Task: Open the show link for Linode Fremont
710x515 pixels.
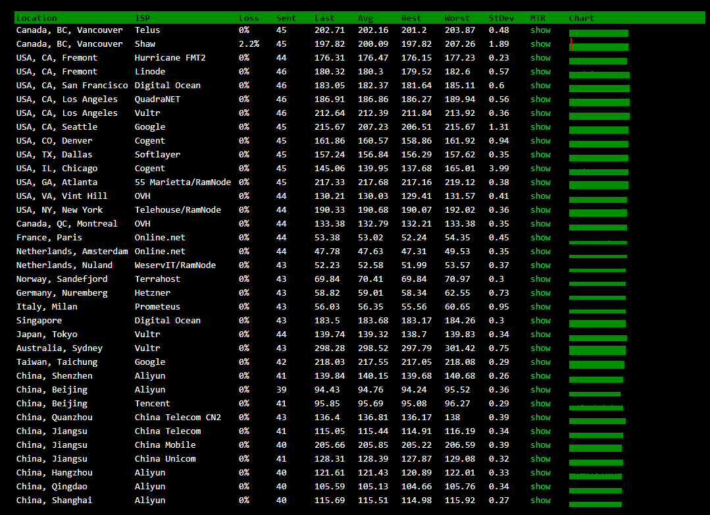Action: (540, 72)
